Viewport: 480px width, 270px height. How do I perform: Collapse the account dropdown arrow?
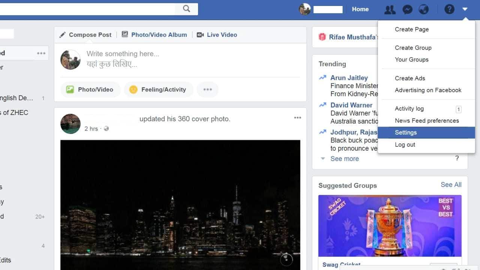pos(465,9)
